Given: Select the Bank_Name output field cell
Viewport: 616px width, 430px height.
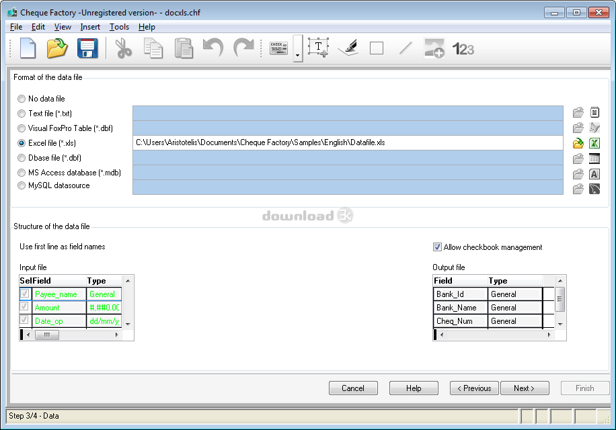Looking at the screenshot, I should click(461, 308).
